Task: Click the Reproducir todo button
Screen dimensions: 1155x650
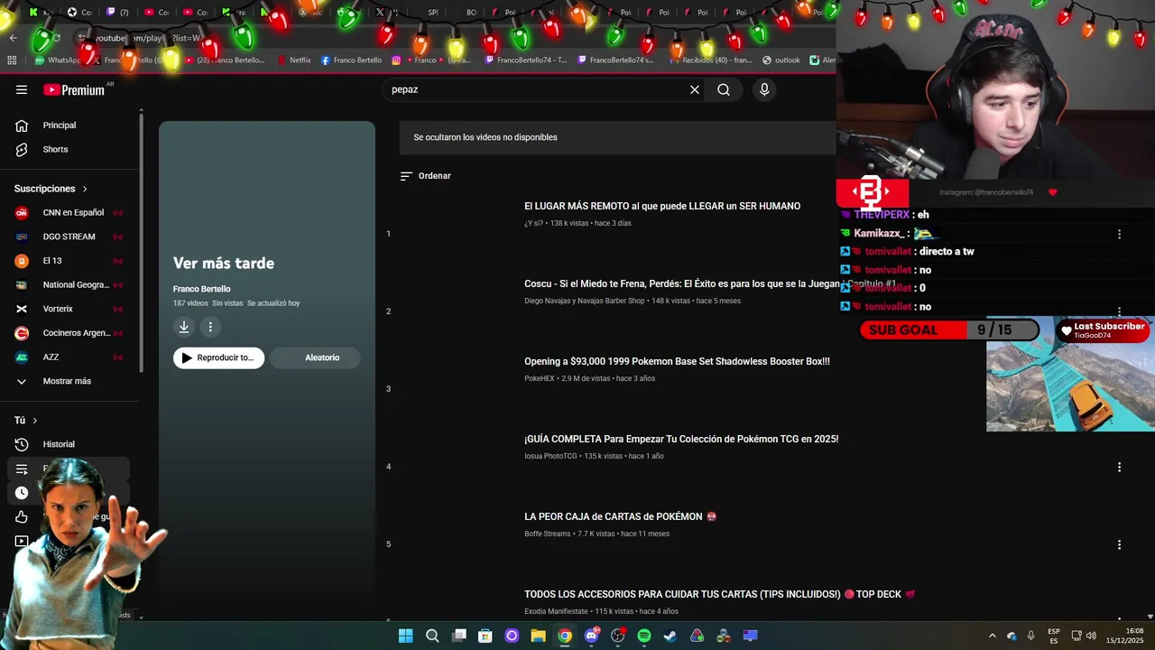Action: pos(218,357)
